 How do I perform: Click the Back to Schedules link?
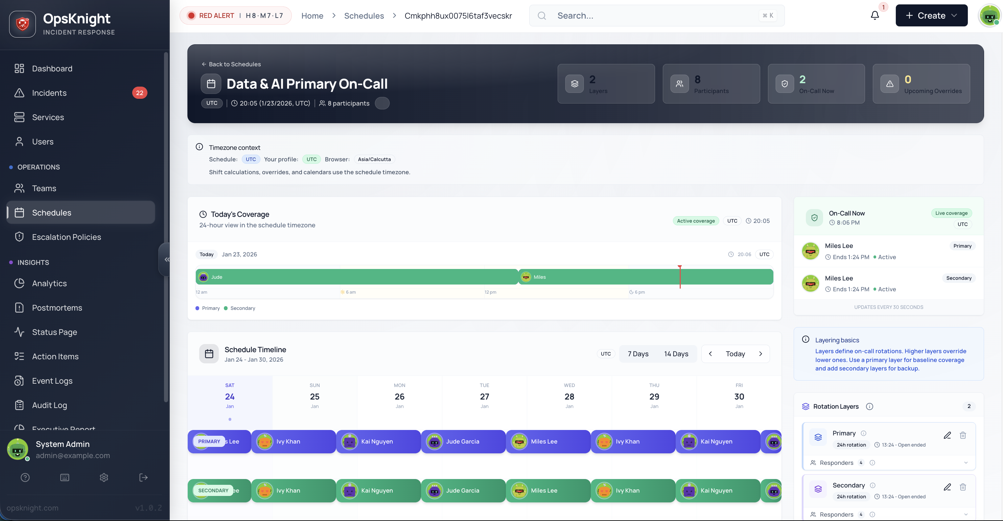[231, 64]
